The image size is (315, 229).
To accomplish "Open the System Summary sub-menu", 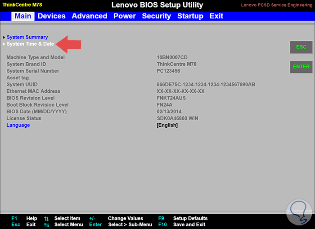I will pyautogui.click(x=27, y=37).
